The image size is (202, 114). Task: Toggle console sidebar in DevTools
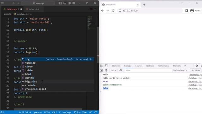[x=101, y=70]
